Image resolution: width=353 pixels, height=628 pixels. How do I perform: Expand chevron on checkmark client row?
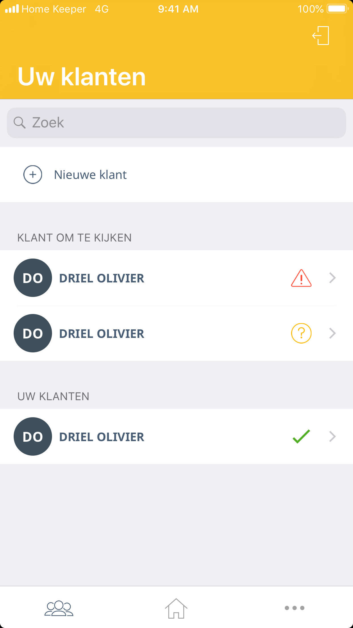(333, 437)
